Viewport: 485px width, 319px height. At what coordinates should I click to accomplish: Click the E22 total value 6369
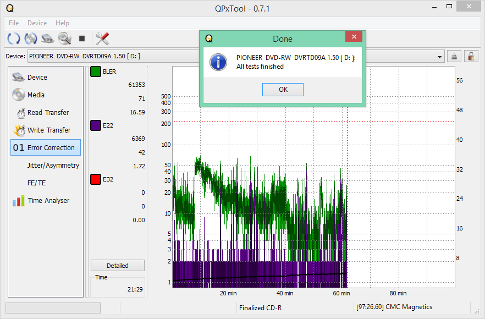tap(138, 139)
